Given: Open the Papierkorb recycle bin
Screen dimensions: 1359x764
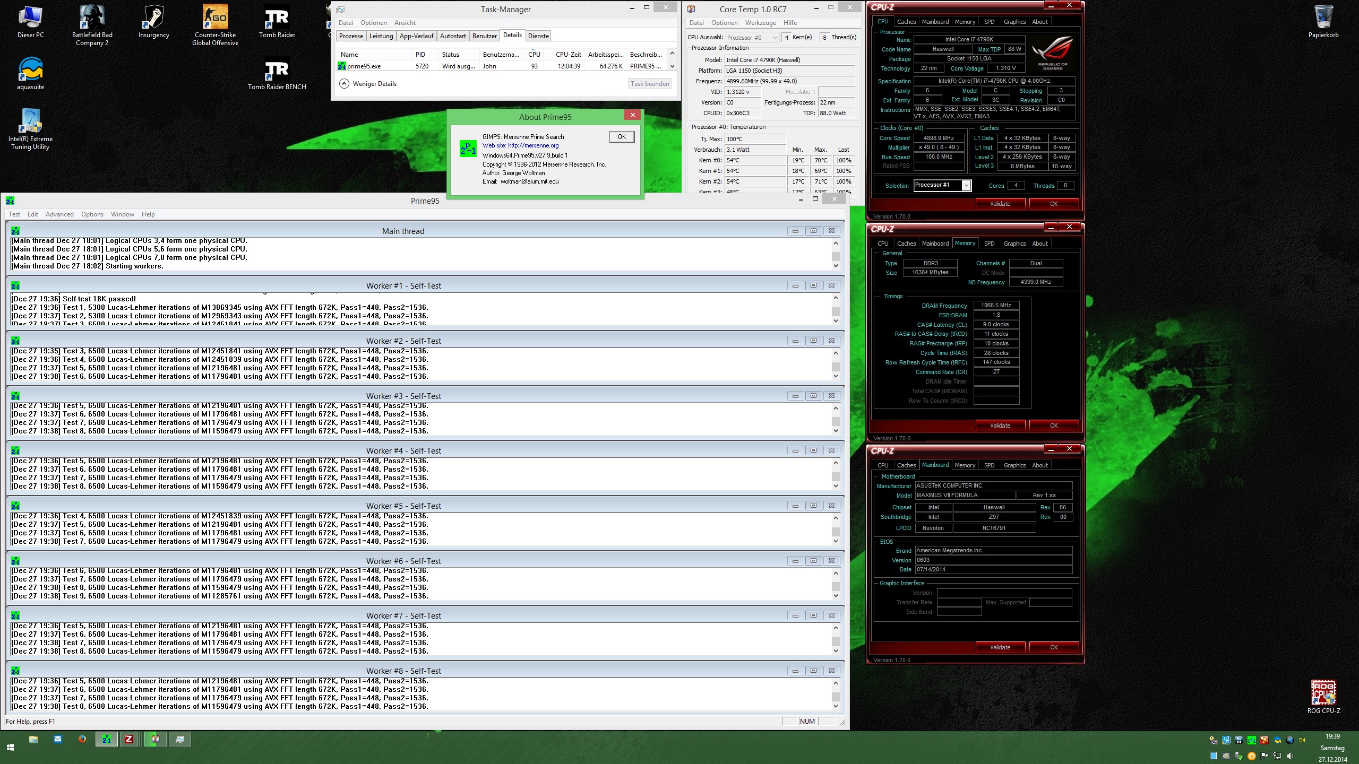Looking at the screenshot, I should (1323, 21).
